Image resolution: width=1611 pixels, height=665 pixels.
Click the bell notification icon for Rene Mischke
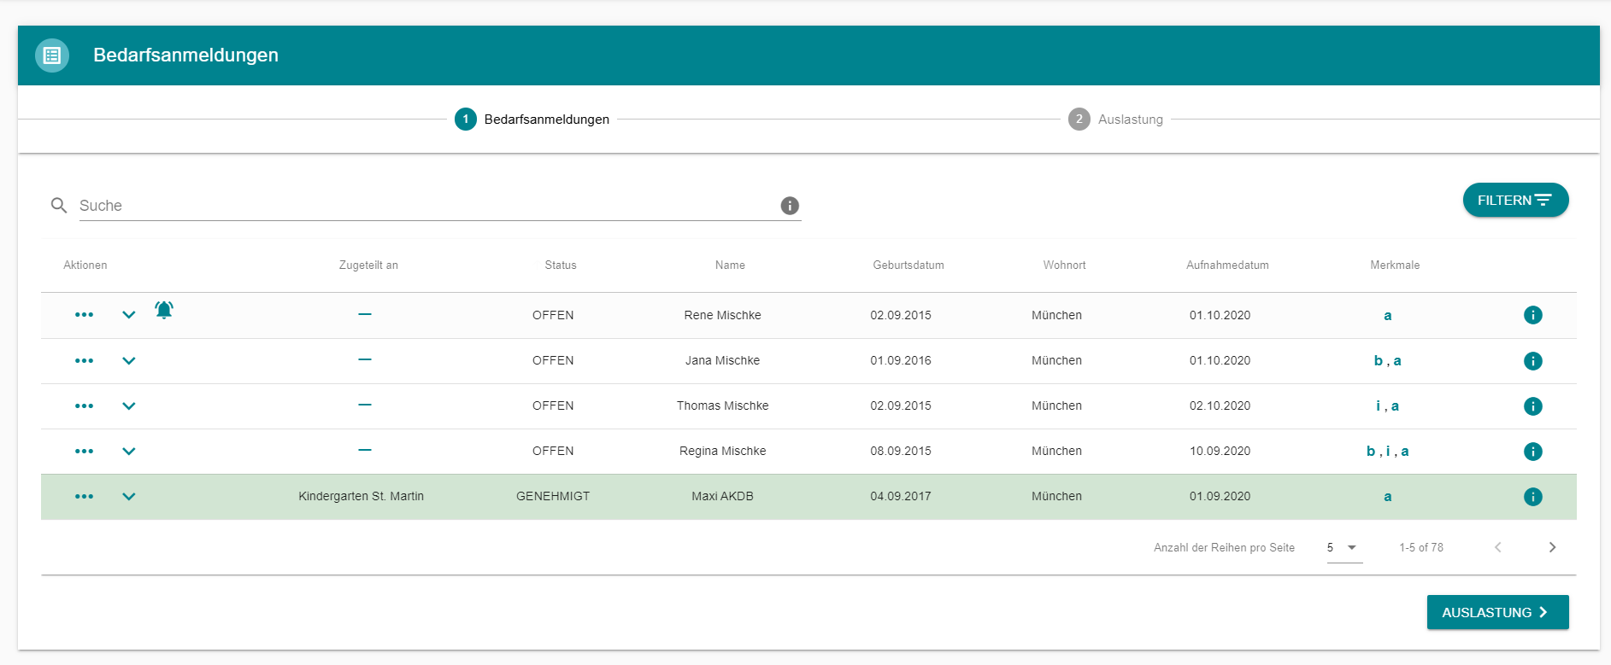click(x=164, y=310)
